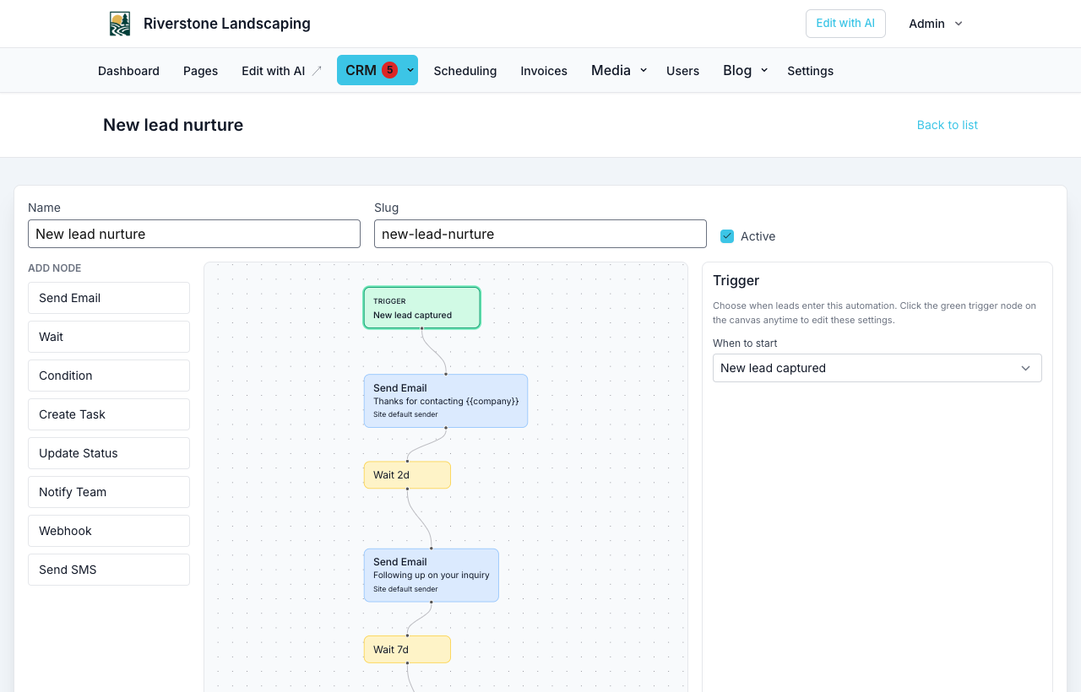Viewport: 1081px width, 692px height.
Task: Click the Edit with AI header button
Action: coord(845,24)
